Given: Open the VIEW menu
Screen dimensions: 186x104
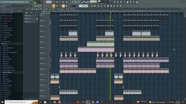Looking at the screenshot, I should (15, 2).
